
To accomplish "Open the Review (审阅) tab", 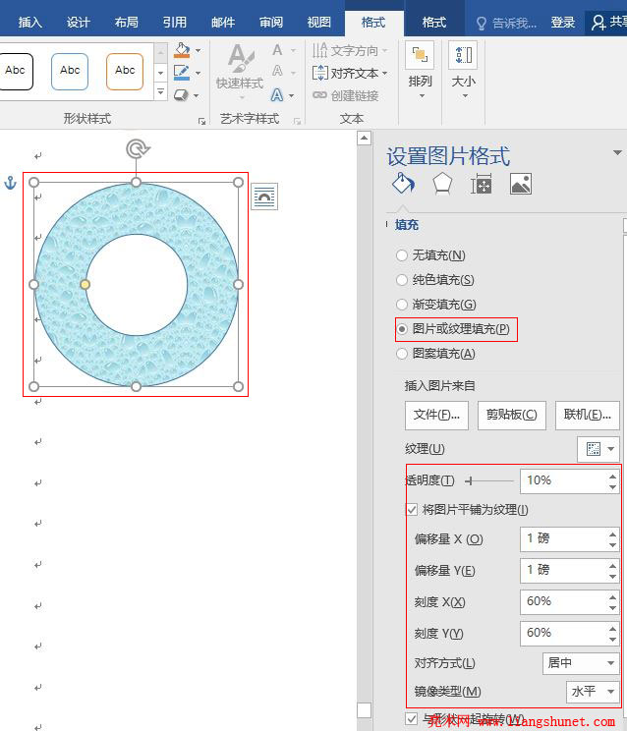I will (x=271, y=23).
